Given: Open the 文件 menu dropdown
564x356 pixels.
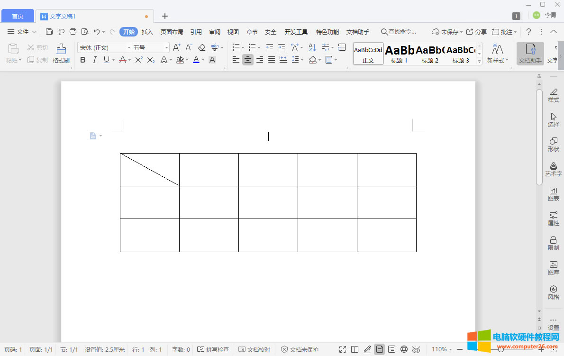Looking at the screenshot, I should coord(22,32).
